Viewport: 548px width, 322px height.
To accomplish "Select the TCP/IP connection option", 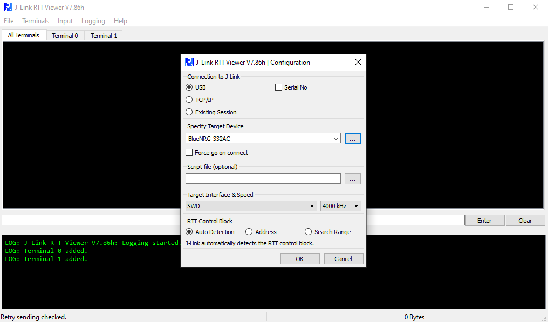I will (x=189, y=100).
